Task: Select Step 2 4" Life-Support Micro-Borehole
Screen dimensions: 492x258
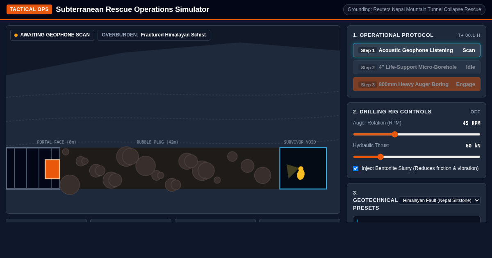Action: [x=417, y=67]
